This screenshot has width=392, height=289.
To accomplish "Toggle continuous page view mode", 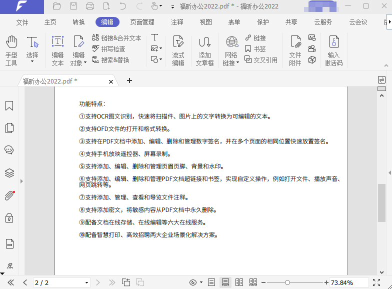I will (x=225, y=282).
